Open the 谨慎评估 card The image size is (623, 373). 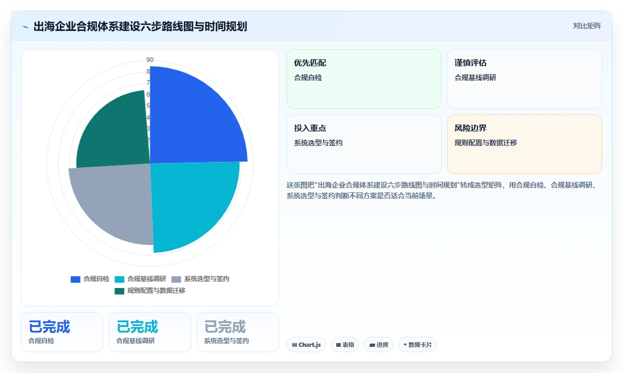click(525, 79)
